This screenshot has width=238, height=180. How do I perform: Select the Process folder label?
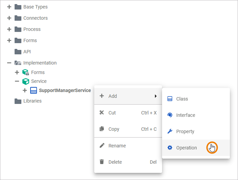click(32, 29)
